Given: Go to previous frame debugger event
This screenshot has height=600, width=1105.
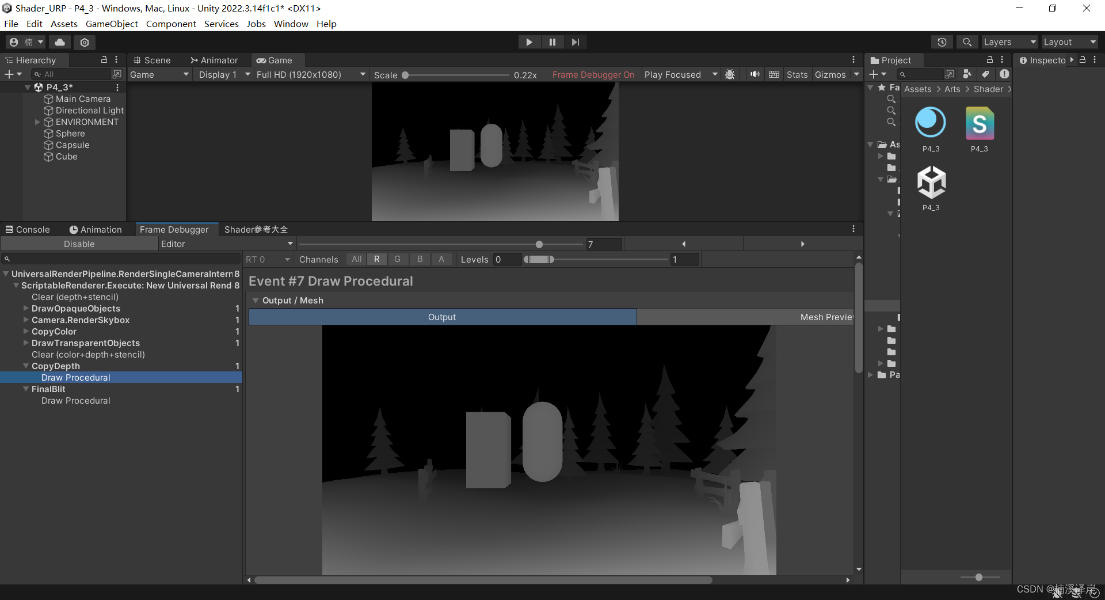Looking at the screenshot, I should click(x=683, y=244).
